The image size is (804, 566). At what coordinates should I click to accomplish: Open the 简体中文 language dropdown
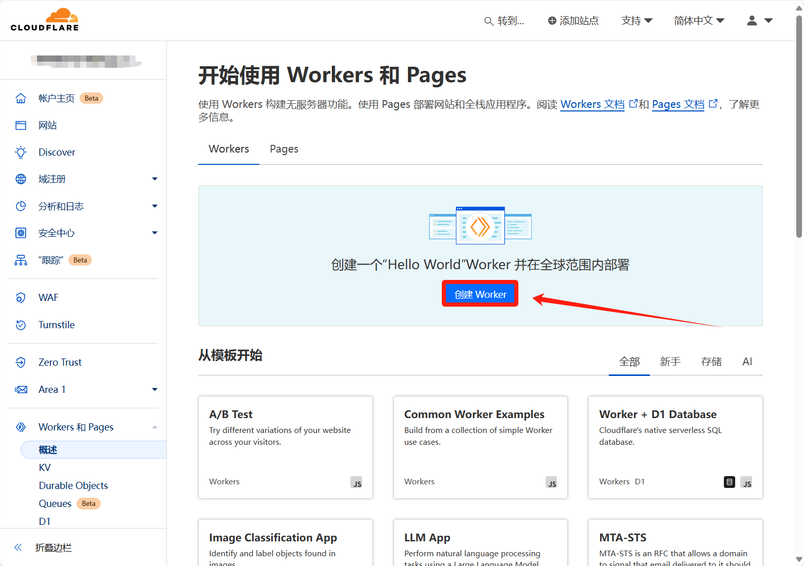[x=699, y=21]
